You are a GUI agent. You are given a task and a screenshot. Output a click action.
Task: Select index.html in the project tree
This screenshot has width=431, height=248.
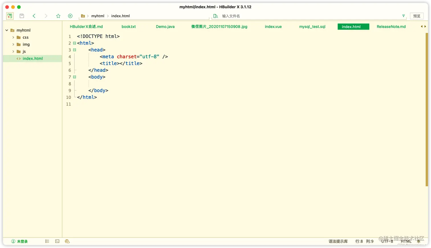pos(32,59)
